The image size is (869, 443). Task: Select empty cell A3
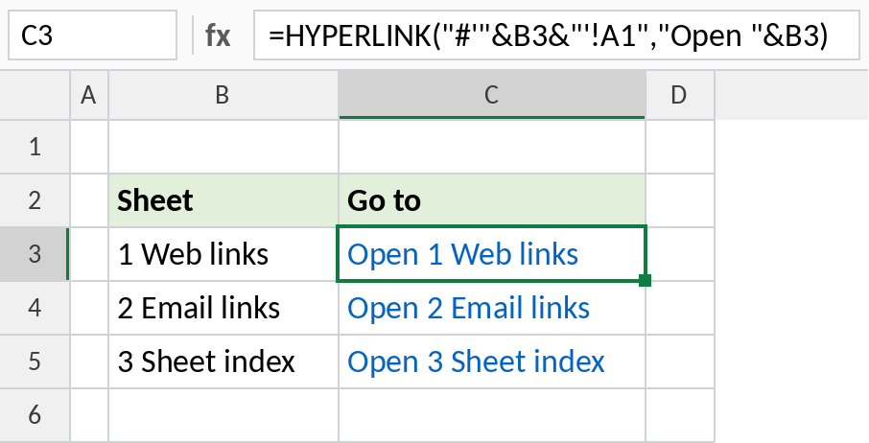click(89, 254)
